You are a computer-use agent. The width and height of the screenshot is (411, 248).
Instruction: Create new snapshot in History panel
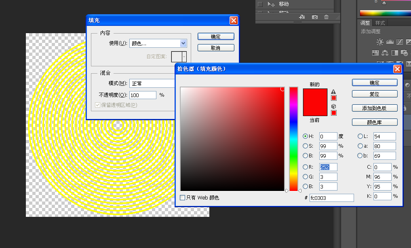click(315, 17)
